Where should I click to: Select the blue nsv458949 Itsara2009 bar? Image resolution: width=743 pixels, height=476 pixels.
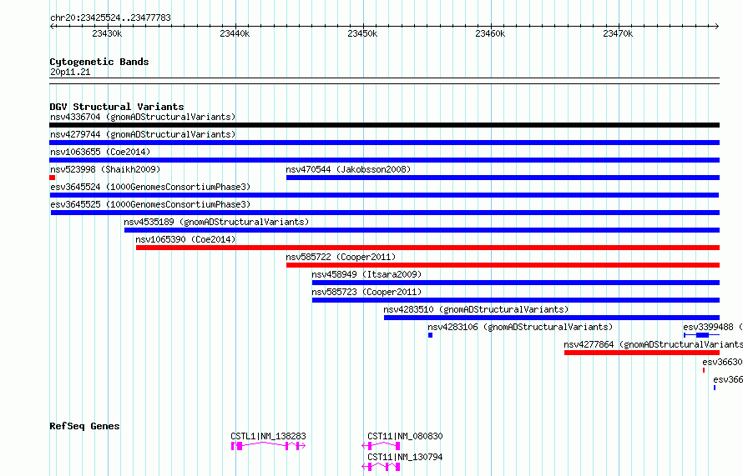coord(516,283)
